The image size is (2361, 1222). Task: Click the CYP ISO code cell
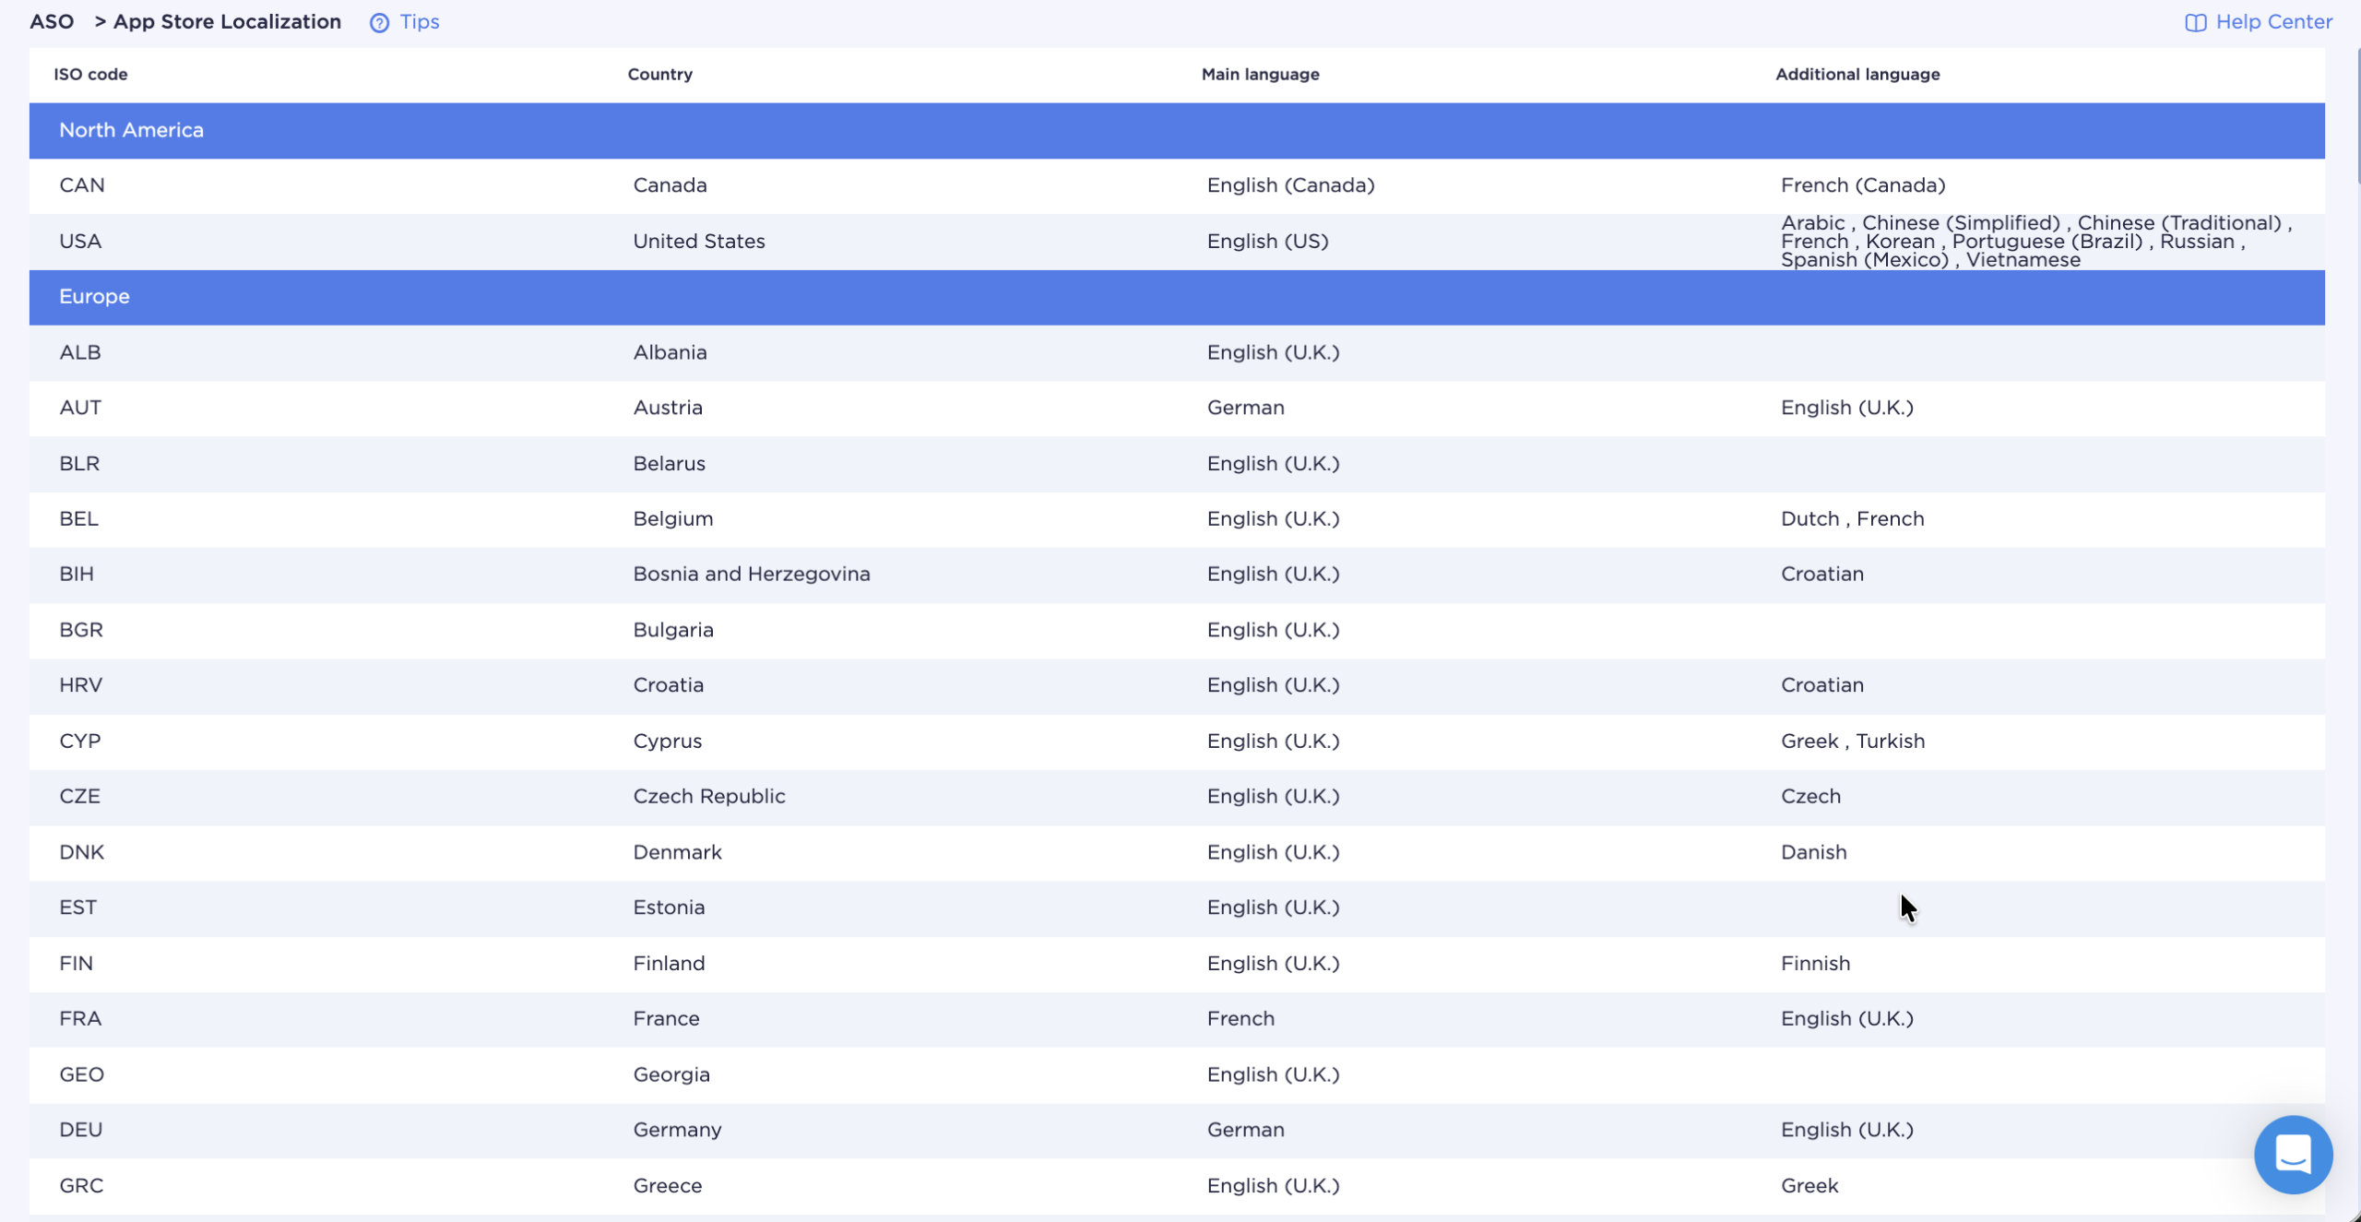[x=80, y=742]
